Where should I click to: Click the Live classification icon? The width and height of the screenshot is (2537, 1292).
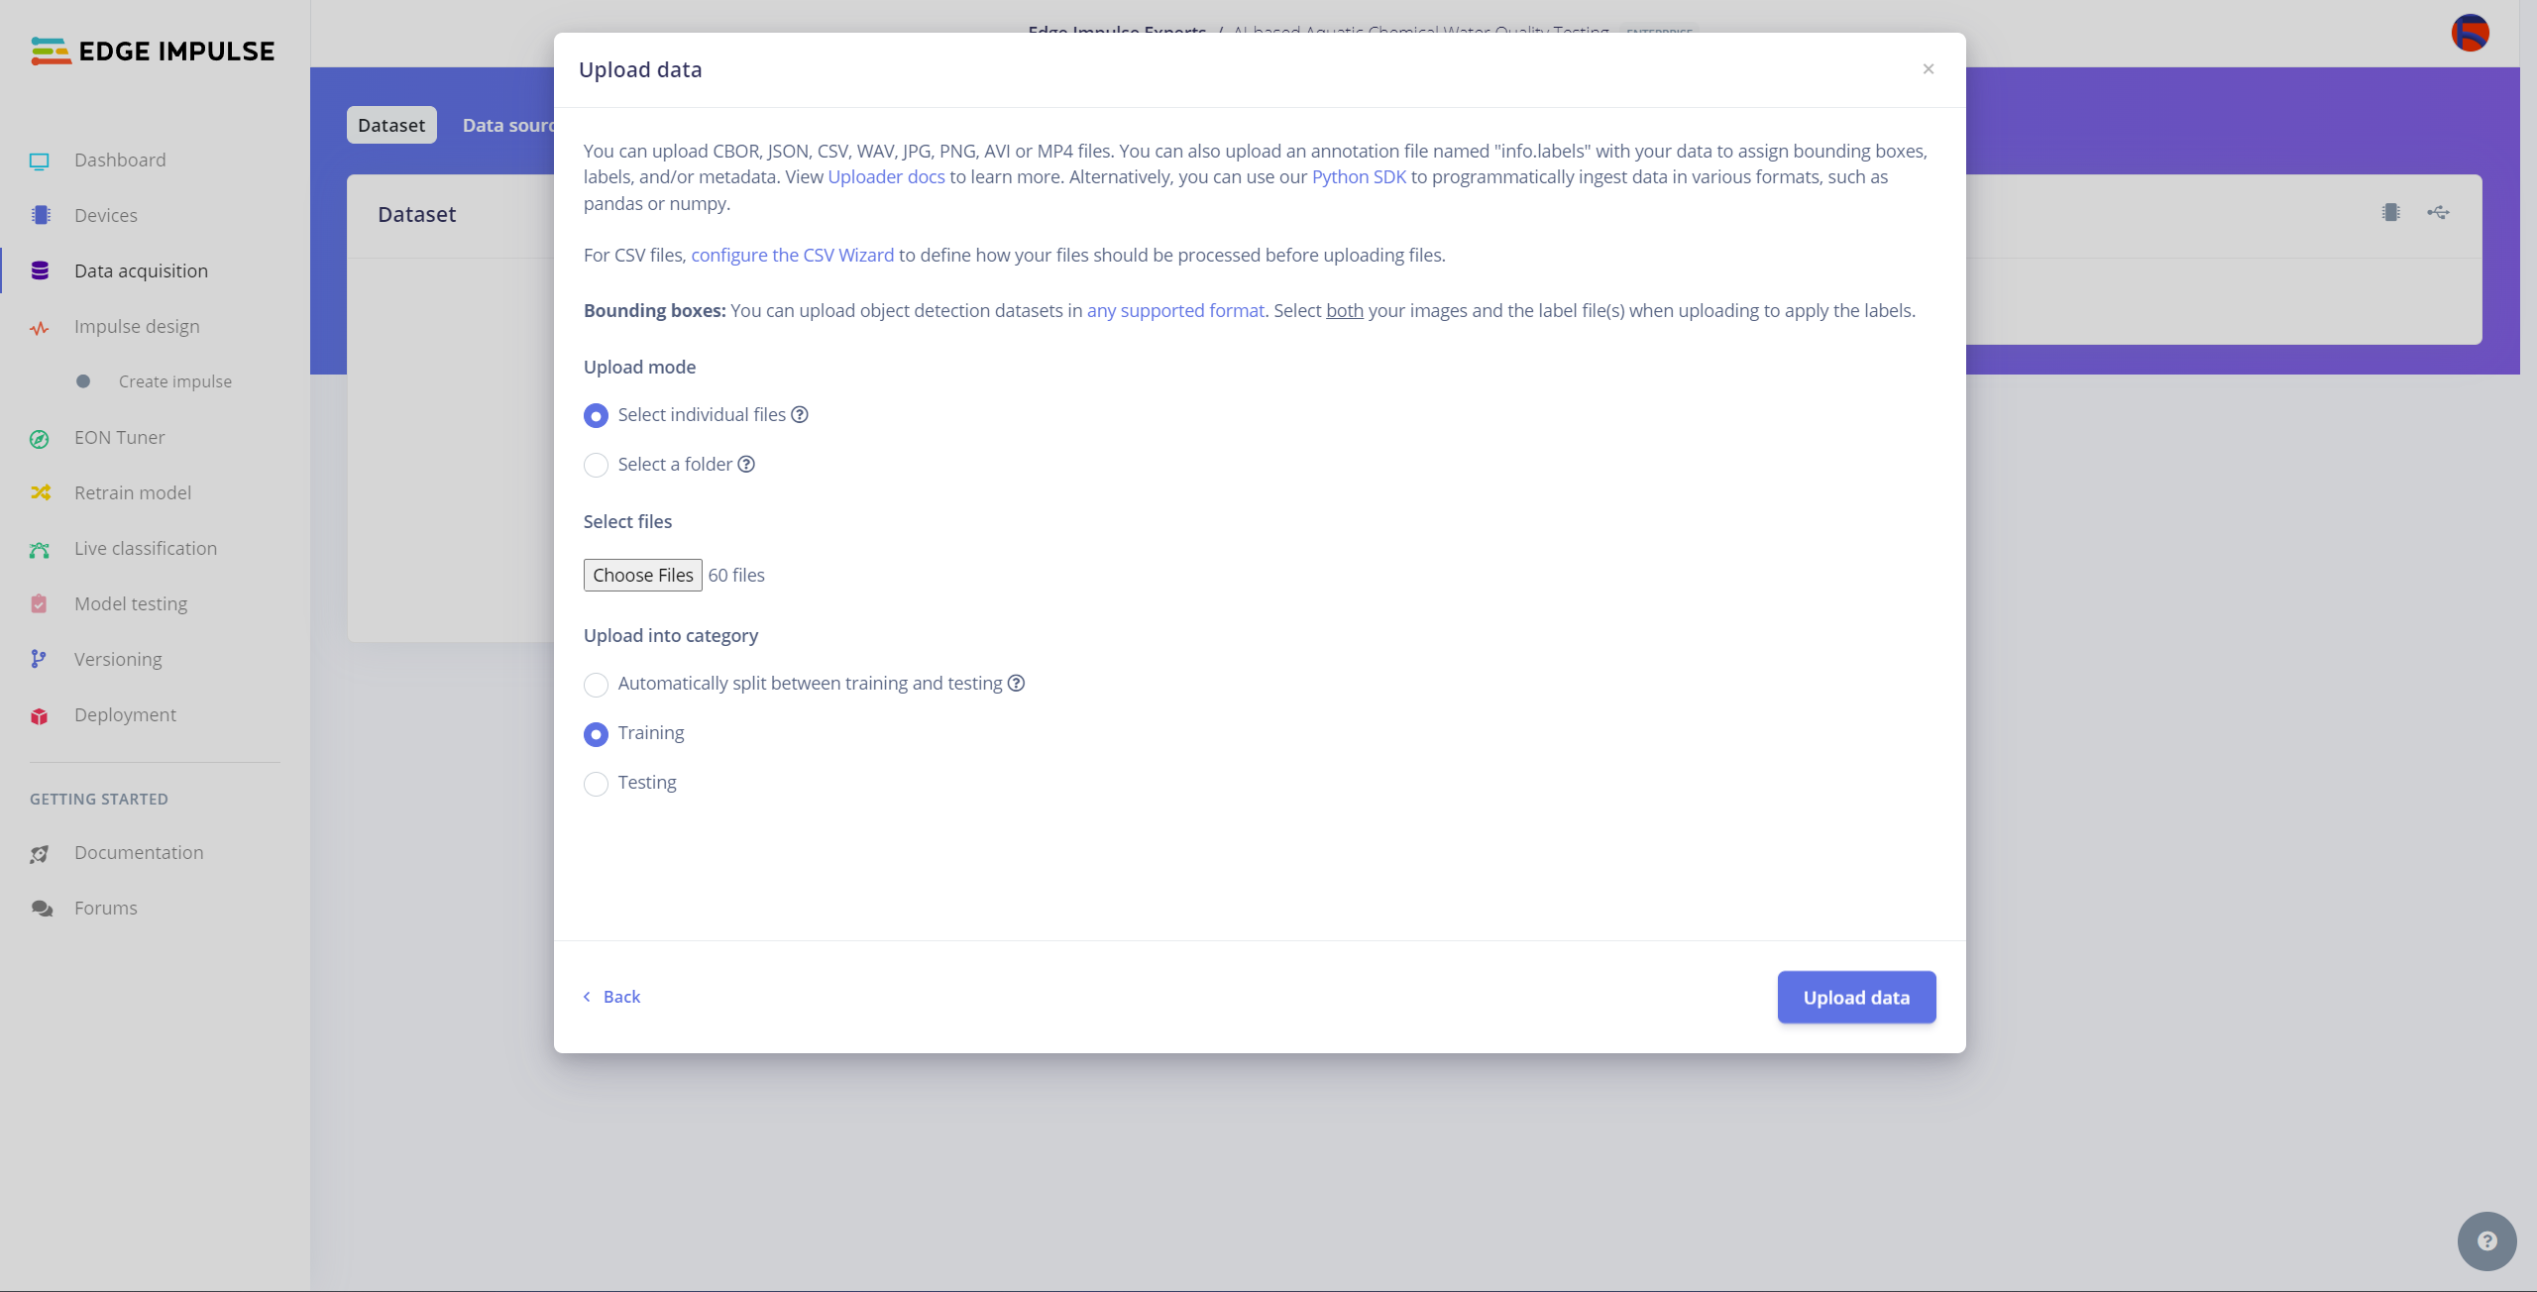(40, 547)
